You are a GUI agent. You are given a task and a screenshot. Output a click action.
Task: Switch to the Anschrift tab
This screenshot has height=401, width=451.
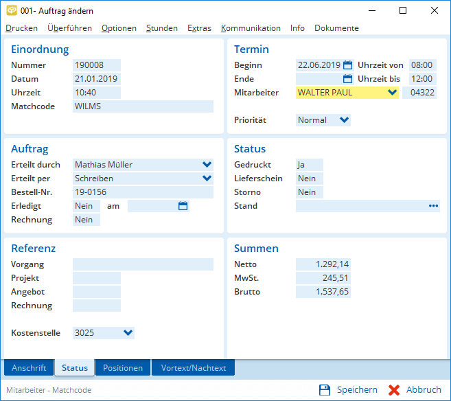tap(29, 368)
